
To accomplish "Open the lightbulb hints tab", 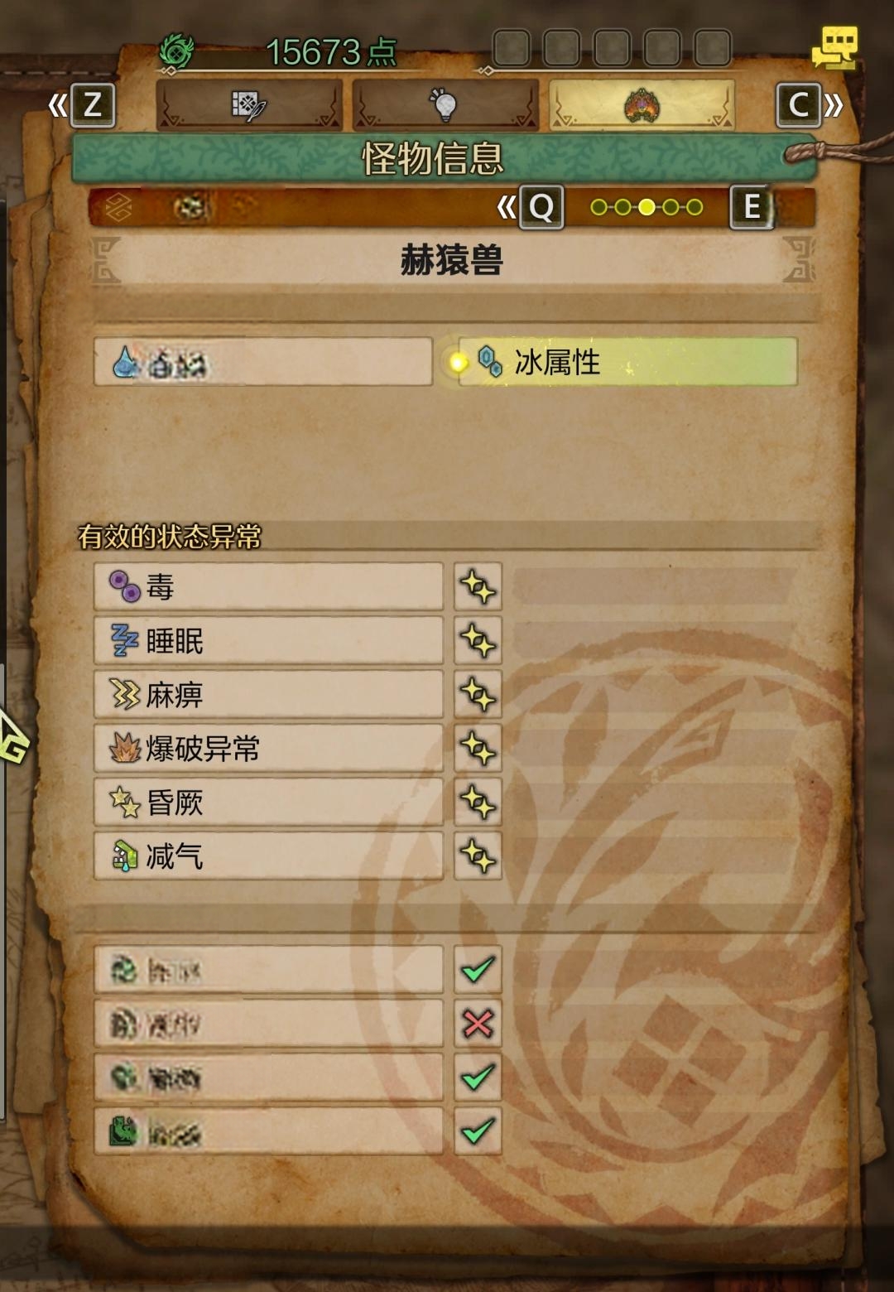I will click(x=445, y=105).
